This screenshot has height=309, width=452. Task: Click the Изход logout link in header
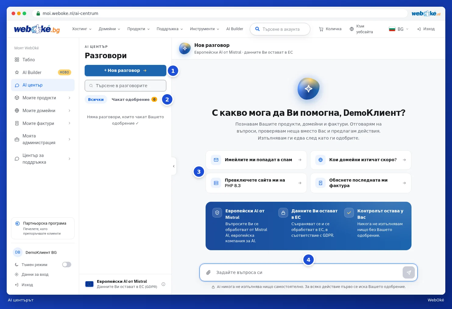pyautogui.click(x=426, y=29)
